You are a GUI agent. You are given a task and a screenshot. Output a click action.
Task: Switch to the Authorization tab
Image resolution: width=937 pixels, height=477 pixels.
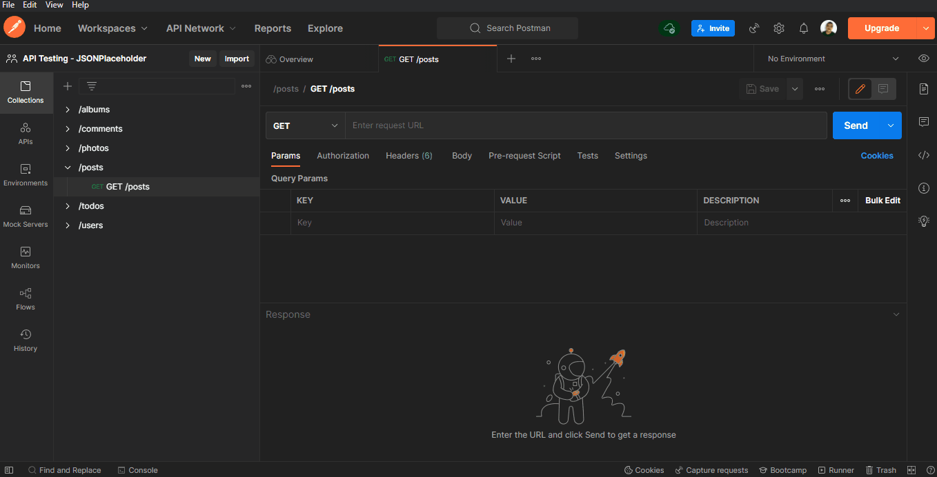(343, 156)
